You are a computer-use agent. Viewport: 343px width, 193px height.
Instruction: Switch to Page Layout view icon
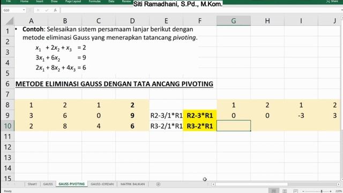pyautogui.click(x=285, y=191)
